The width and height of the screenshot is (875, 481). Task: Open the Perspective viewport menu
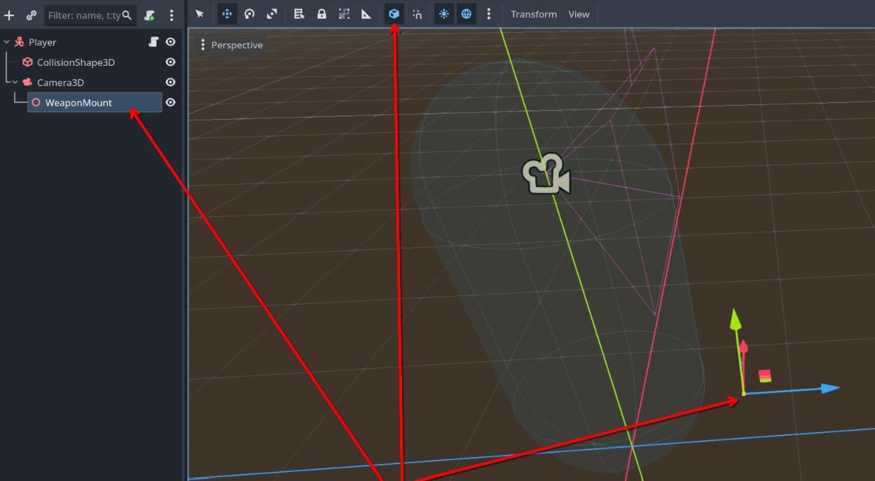230,45
